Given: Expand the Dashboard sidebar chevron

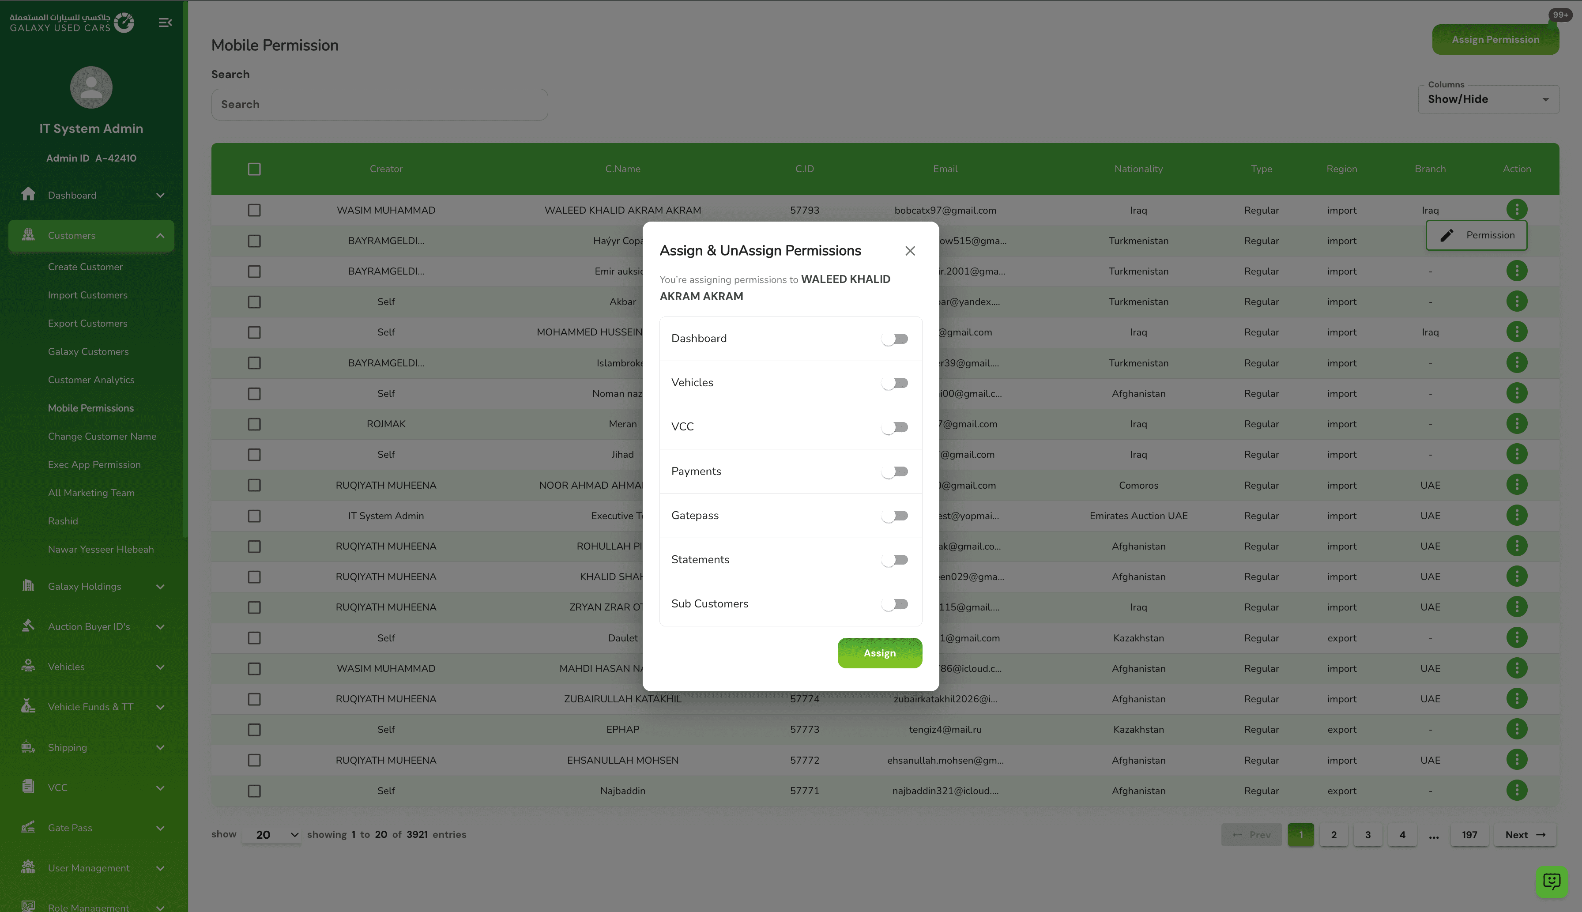Looking at the screenshot, I should (160, 196).
